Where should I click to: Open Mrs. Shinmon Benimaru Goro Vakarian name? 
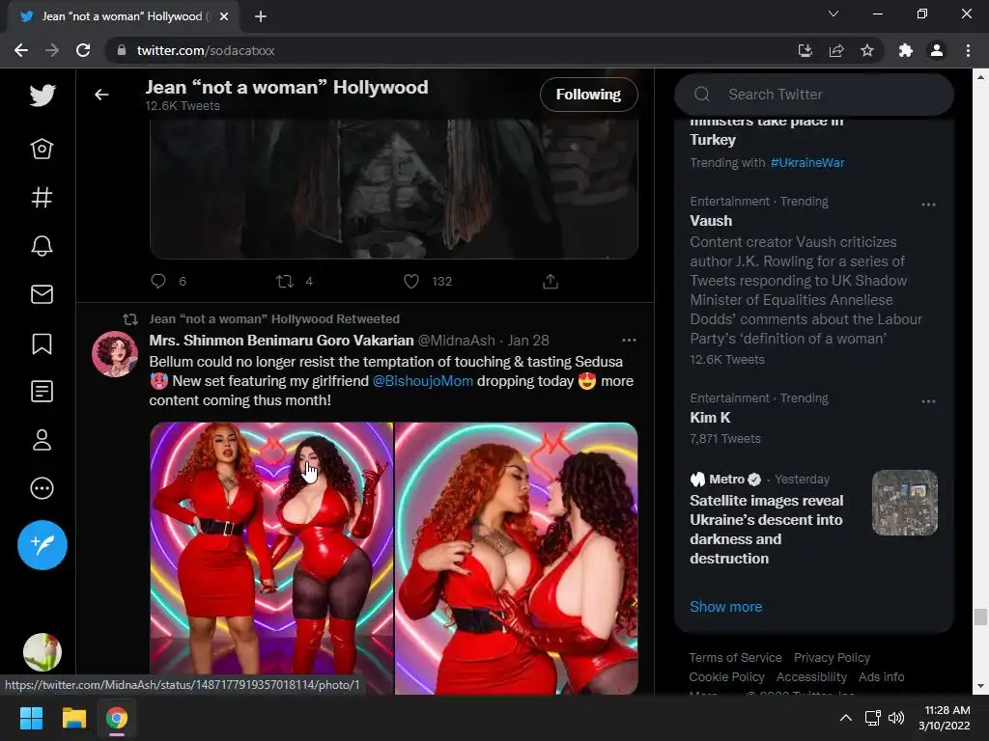point(281,341)
